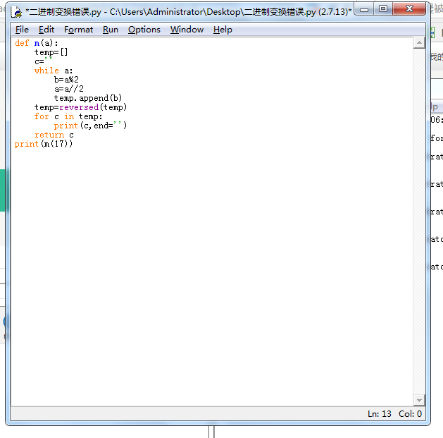Close the IDLE editor window
This screenshot has height=438, width=443.
(x=409, y=9)
